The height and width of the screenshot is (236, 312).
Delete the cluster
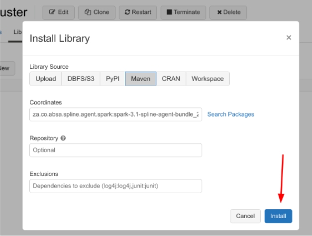(x=228, y=12)
